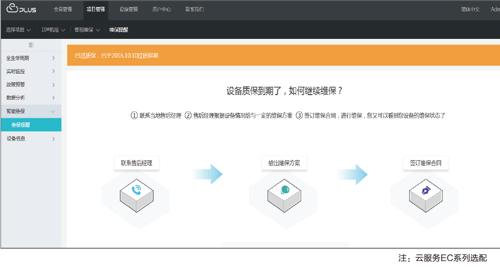The height and width of the screenshot is (267, 500).
Task: Switch to the 设备管理 tab
Action: point(128,9)
